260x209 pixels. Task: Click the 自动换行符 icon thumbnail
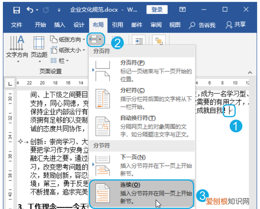click(x=102, y=126)
